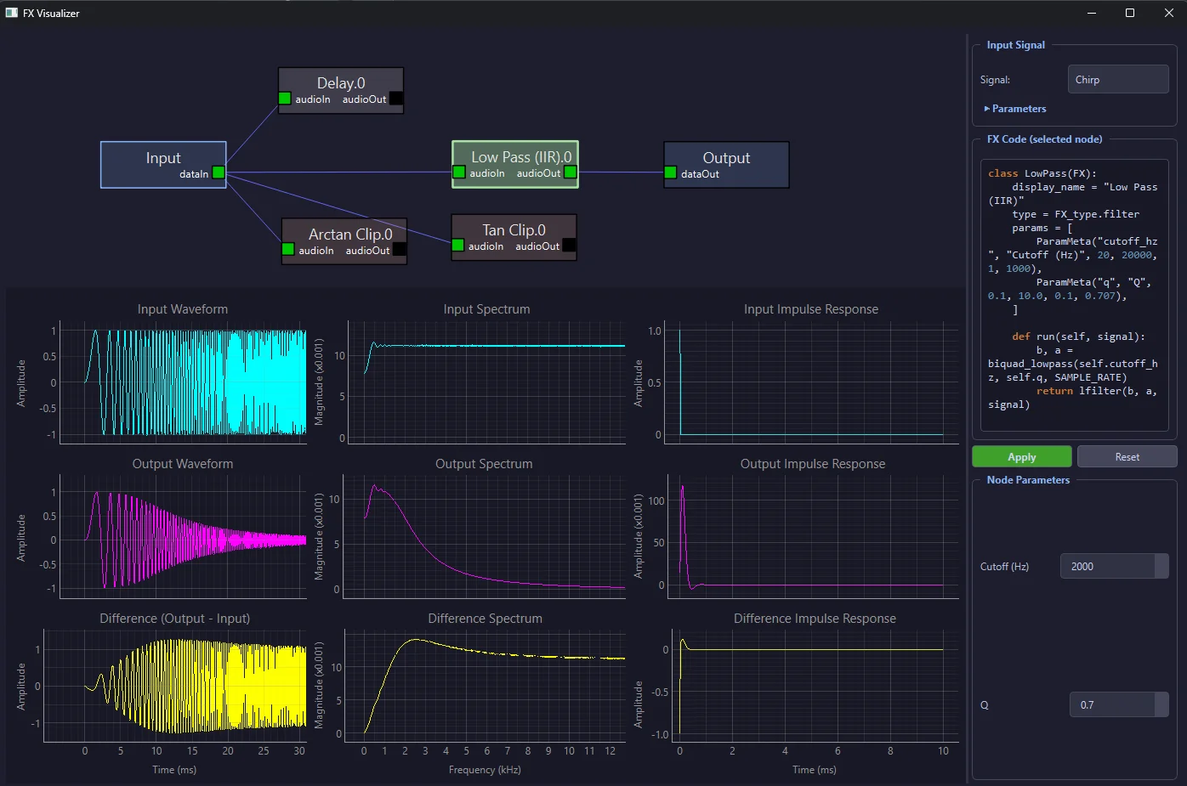Click the stepper strip on the Q field
The image size is (1187, 786).
pos(1161,704)
